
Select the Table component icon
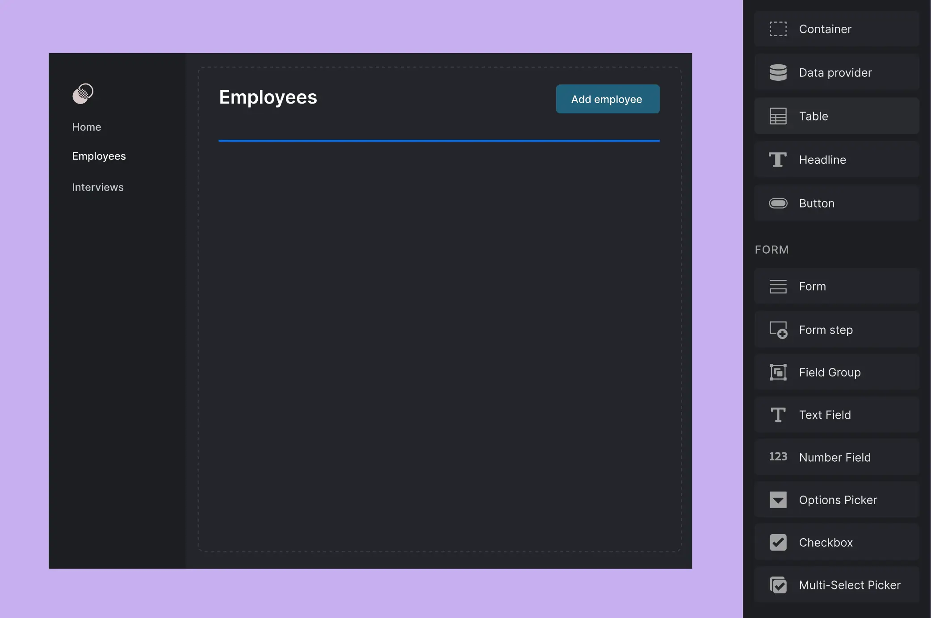(778, 116)
